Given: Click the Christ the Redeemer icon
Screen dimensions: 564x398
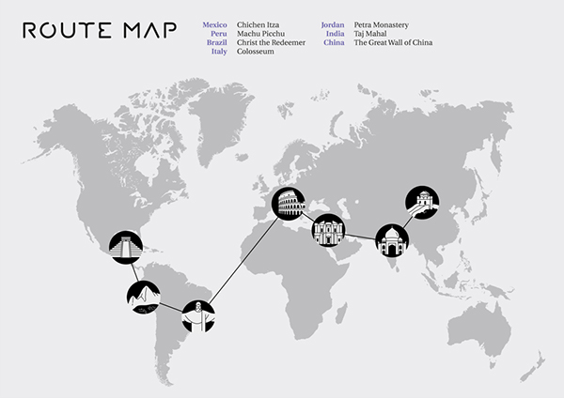Looking at the screenshot, I should [198, 316].
